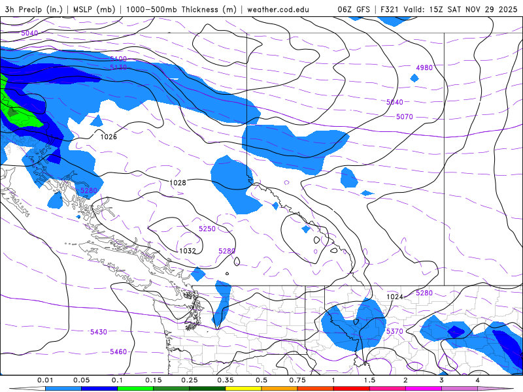Select the dark blue 0.05–0.1 legend swatch
This screenshot has height=392, width=523.
[99, 389]
